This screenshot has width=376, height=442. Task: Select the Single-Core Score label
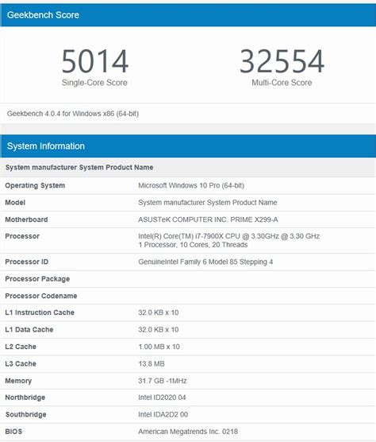pyautogui.click(x=94, y=83)
